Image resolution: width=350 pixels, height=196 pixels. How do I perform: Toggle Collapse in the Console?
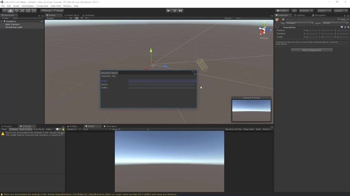13,130
